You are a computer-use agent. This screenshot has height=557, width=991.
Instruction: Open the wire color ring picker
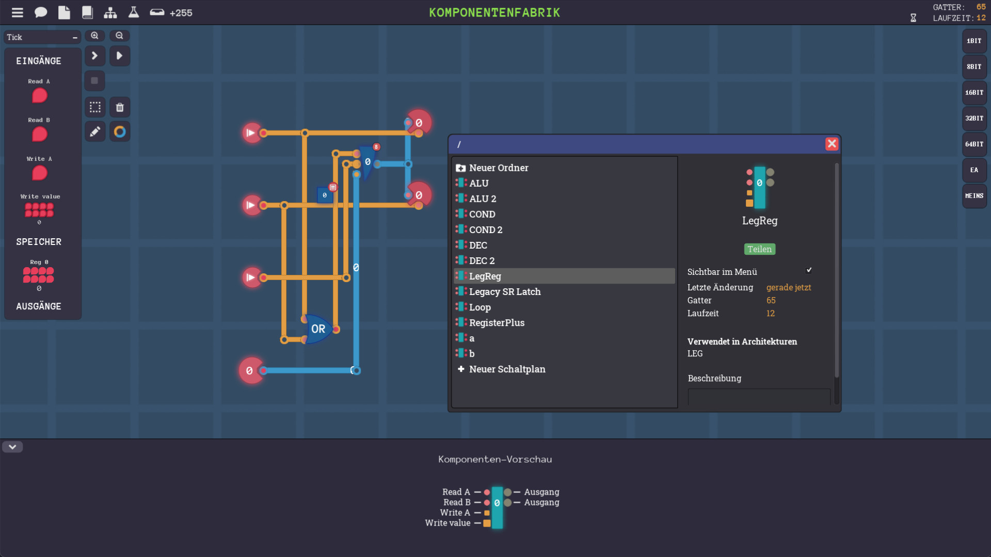(120, 132)
